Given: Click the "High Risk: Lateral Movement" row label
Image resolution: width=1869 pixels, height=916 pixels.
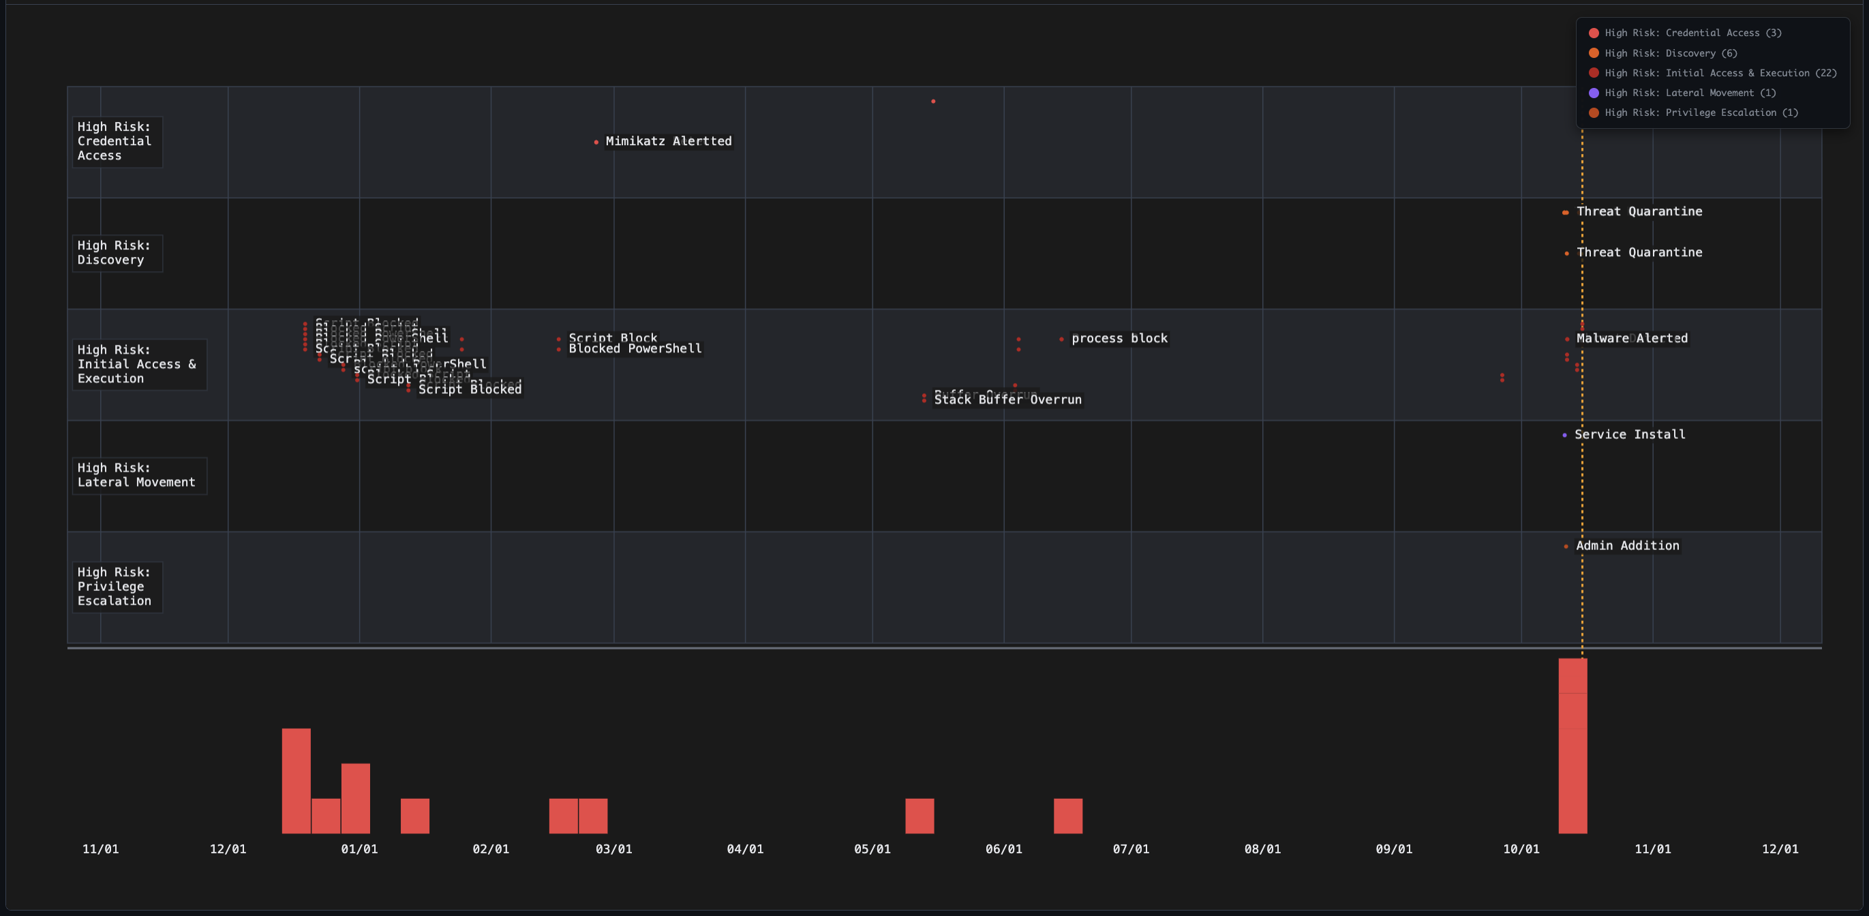Looking at the screenshot, I should [138, 475].
